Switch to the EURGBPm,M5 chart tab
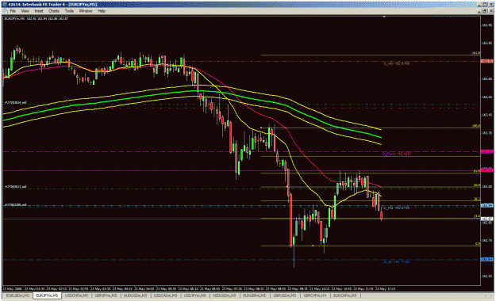This screenshot has width=496, height=301. point(254,295)
